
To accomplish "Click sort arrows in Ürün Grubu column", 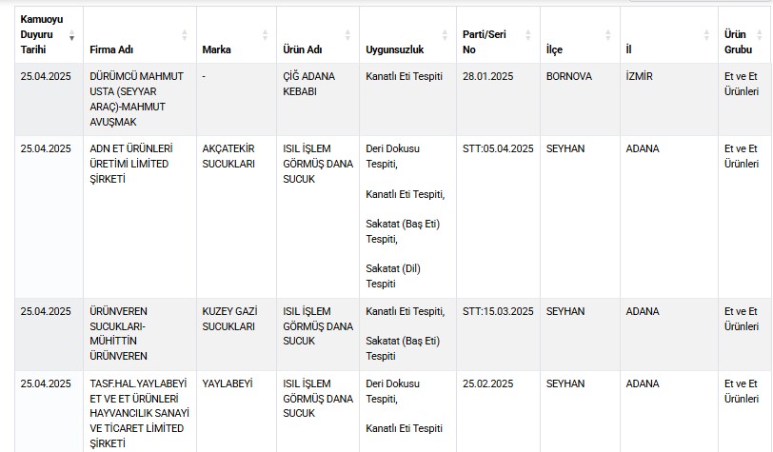I will click(x=760, y=35).
